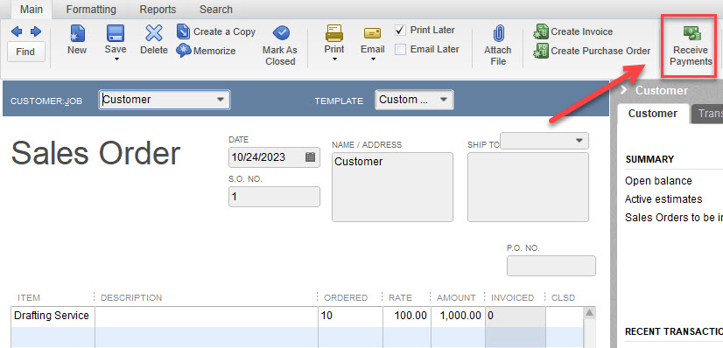Click Active estimates in the summary

pos(663,199)
